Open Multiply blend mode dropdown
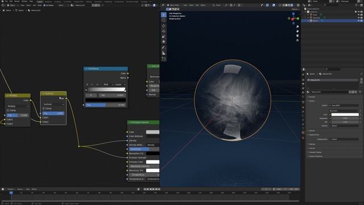Viewport: 364px width, 205px height. (18, 106)
